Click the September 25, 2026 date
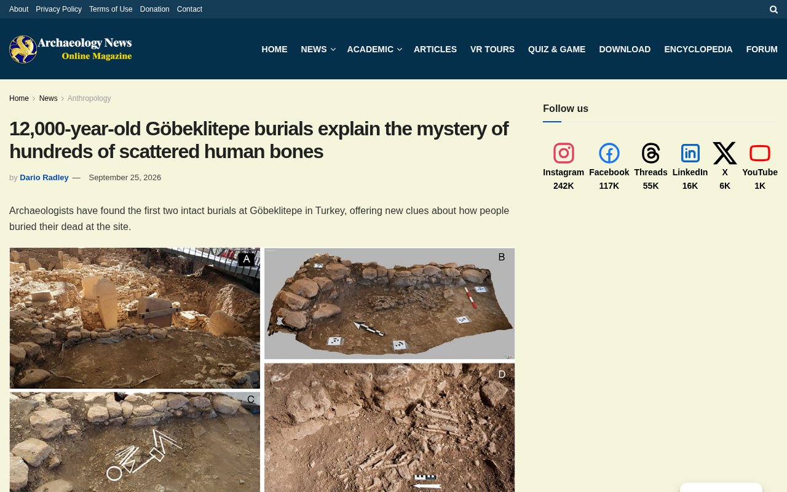 [x=125, y=178]
